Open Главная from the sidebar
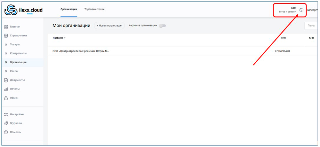Viewport: 320px width, 147px height. coord(15,27)
